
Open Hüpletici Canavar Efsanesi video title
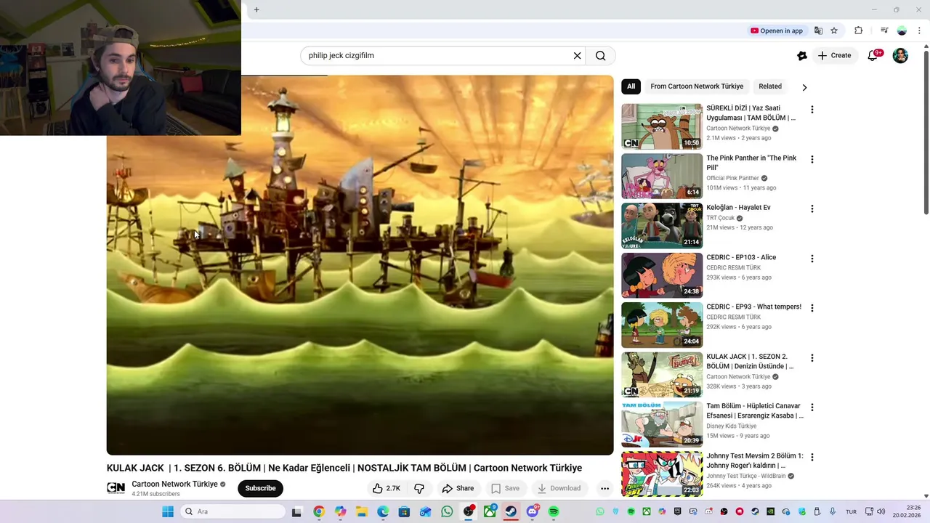tap(755, 411)
